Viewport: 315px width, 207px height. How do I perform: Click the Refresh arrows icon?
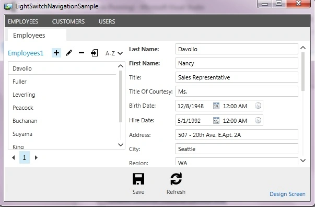(x=176, y=179)
